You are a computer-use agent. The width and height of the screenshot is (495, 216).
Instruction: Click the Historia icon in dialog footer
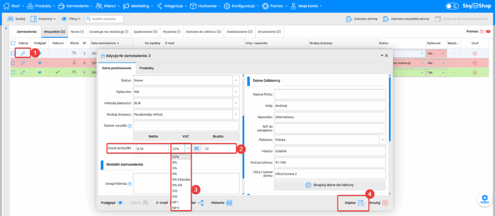click(229, 203)
